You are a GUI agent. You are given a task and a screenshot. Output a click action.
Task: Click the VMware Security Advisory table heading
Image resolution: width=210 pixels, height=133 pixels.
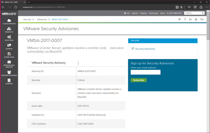coord(49,63)
